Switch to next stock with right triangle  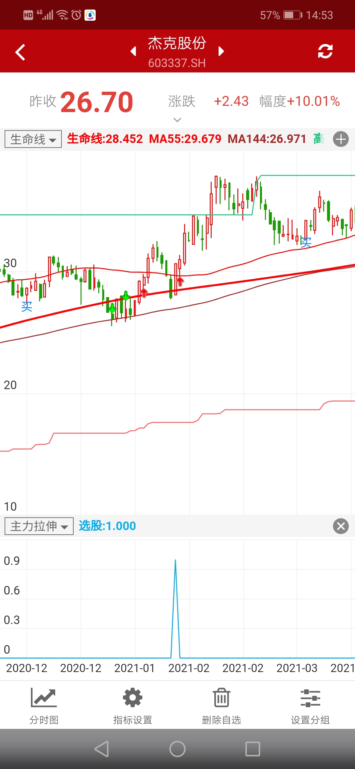(221, 51)
